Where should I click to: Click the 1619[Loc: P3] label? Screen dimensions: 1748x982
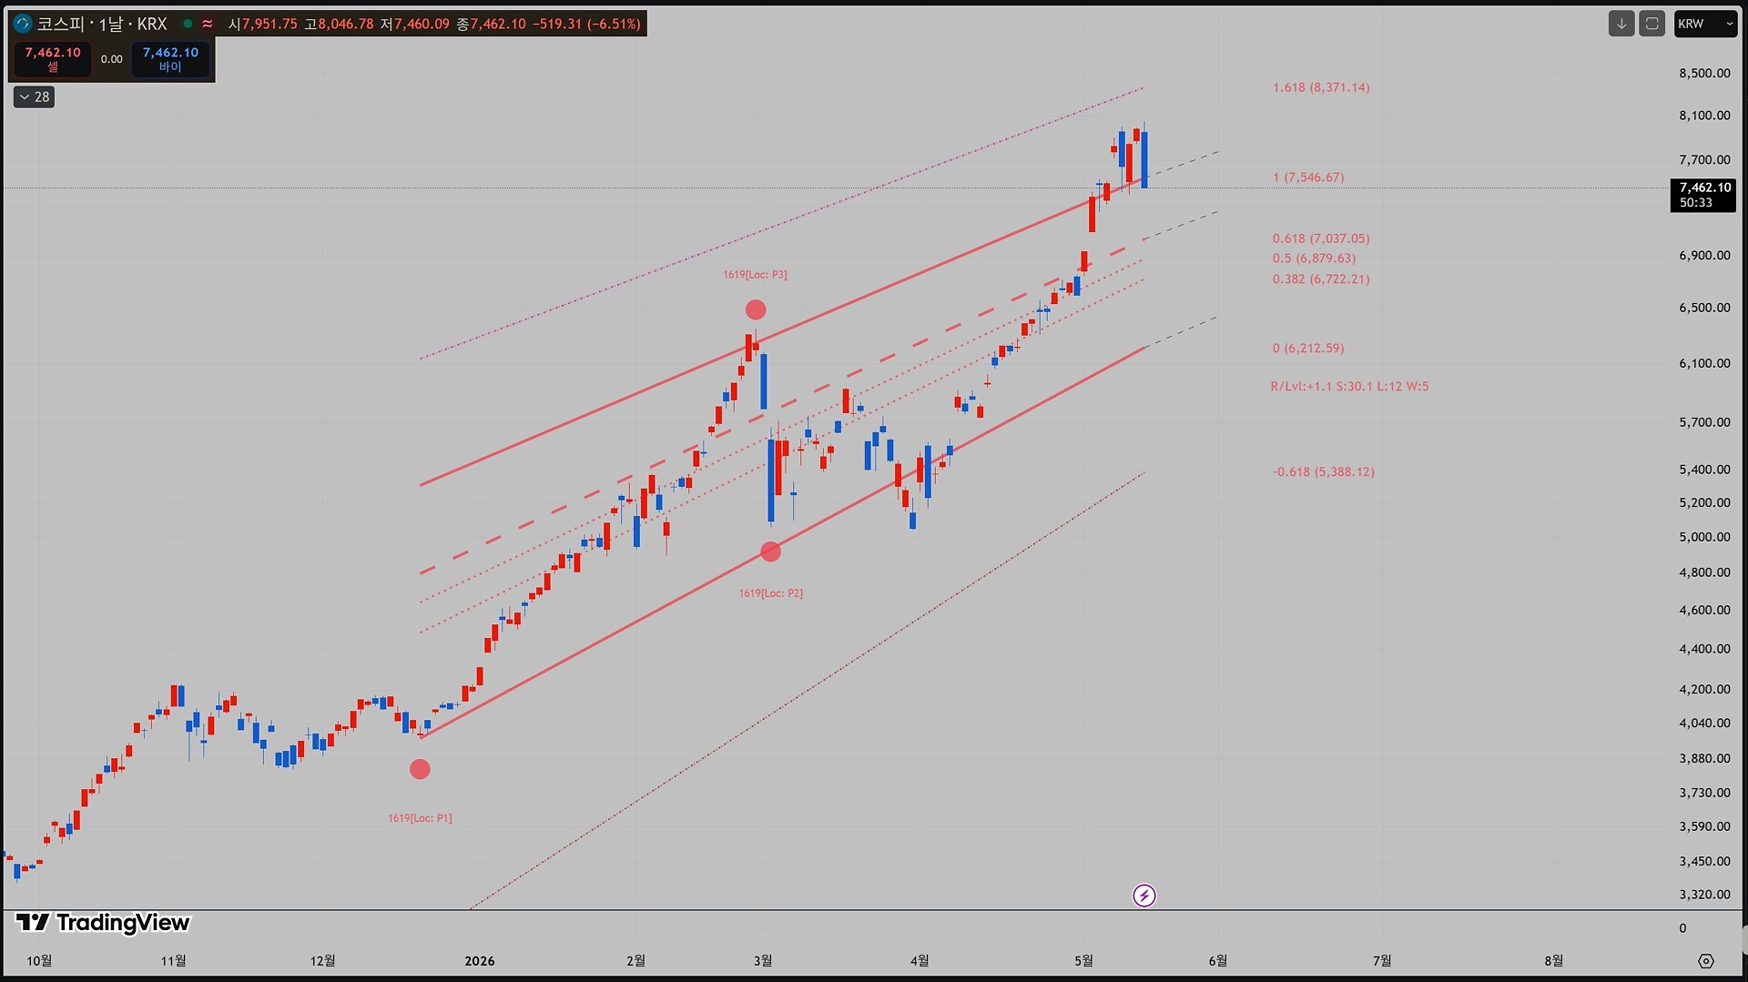755,275
